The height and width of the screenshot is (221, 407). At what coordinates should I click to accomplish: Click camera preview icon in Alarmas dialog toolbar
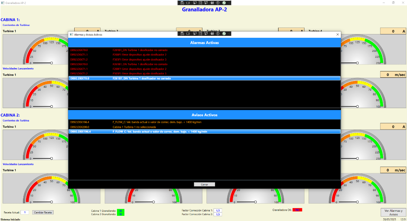[x=188, y=34]
